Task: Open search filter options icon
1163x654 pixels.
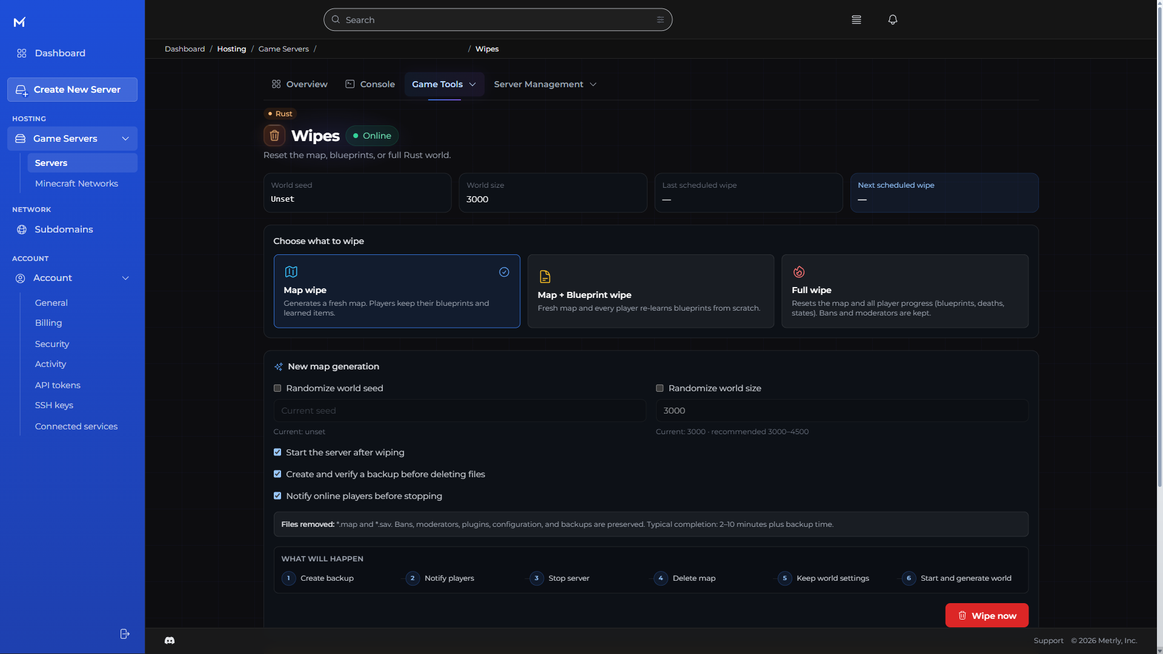Action: [x=660, y=20]
